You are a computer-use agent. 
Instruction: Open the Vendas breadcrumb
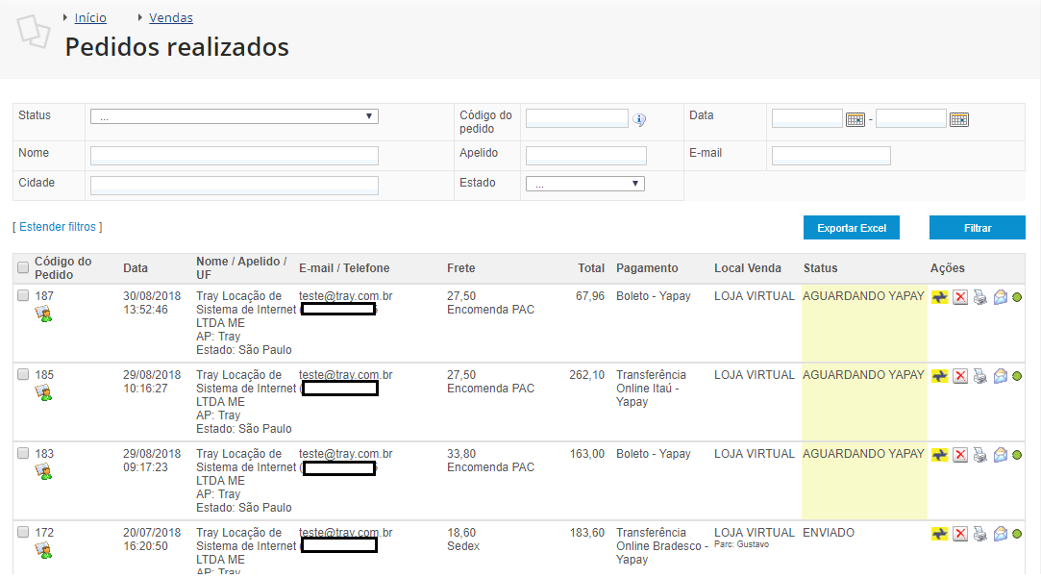tap(171, 18)
